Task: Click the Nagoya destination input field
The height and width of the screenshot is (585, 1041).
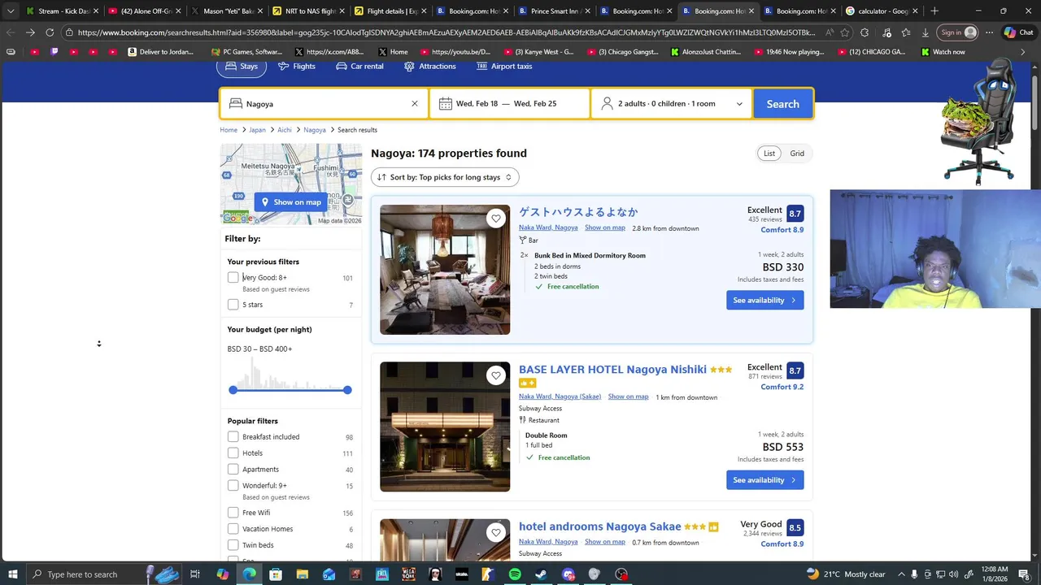Action: (x=325, y=104)
